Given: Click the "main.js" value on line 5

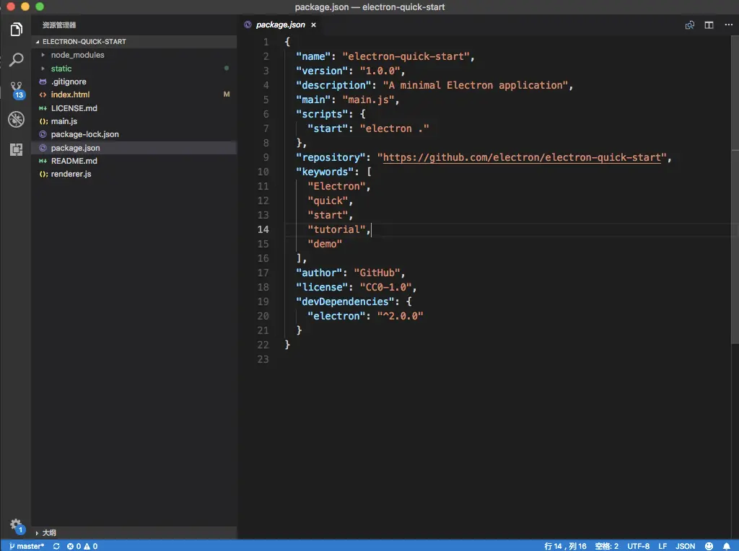Looking at the screenshot, I should click(368, 100).
